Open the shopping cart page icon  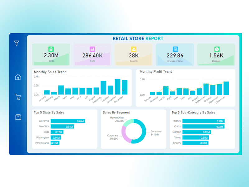(x=18, y=97)
